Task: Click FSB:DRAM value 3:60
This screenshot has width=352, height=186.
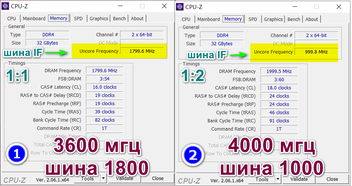Action: 279,79
